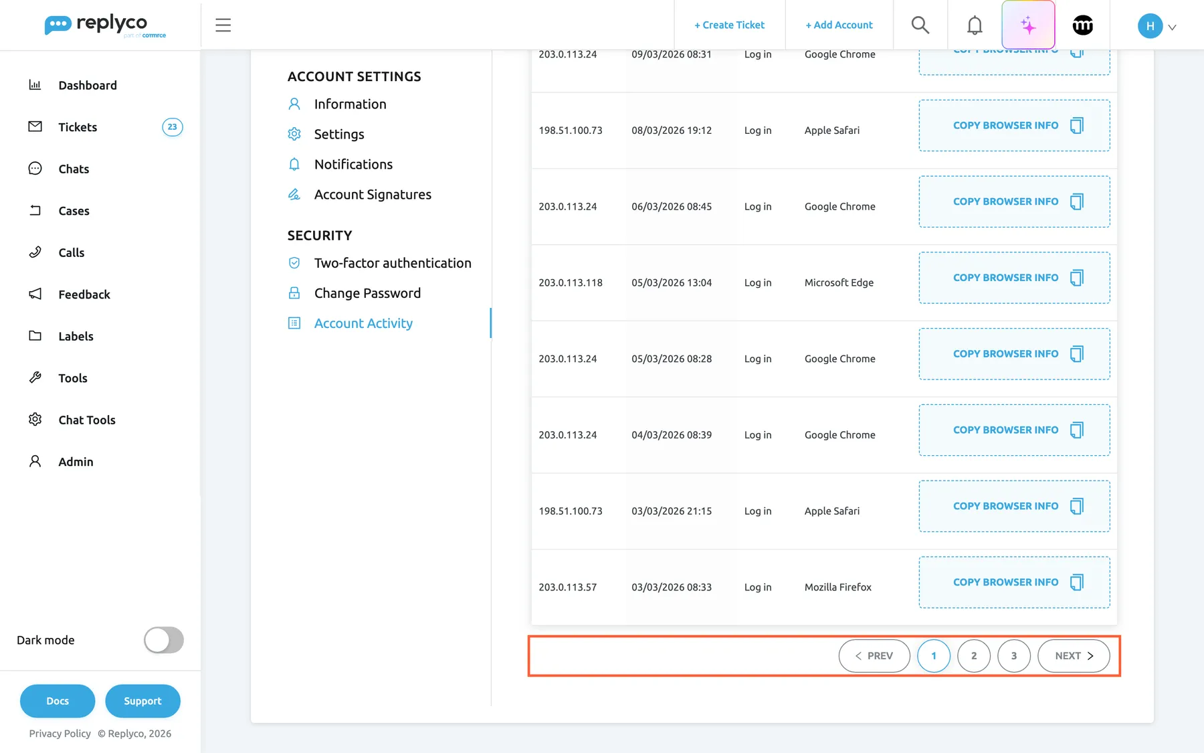Click the black round 'm' logo icon

click(1082, 25)
